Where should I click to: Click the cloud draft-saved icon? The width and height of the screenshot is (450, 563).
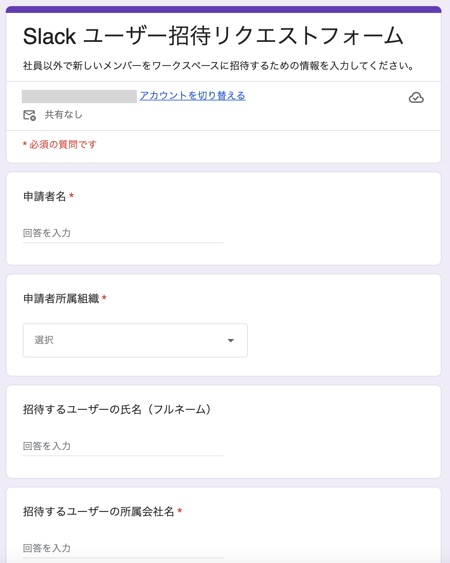(x=416, y=98)
